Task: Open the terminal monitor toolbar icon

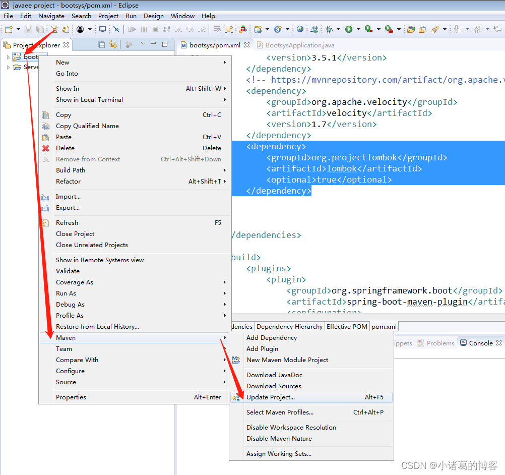Action: 102,29
